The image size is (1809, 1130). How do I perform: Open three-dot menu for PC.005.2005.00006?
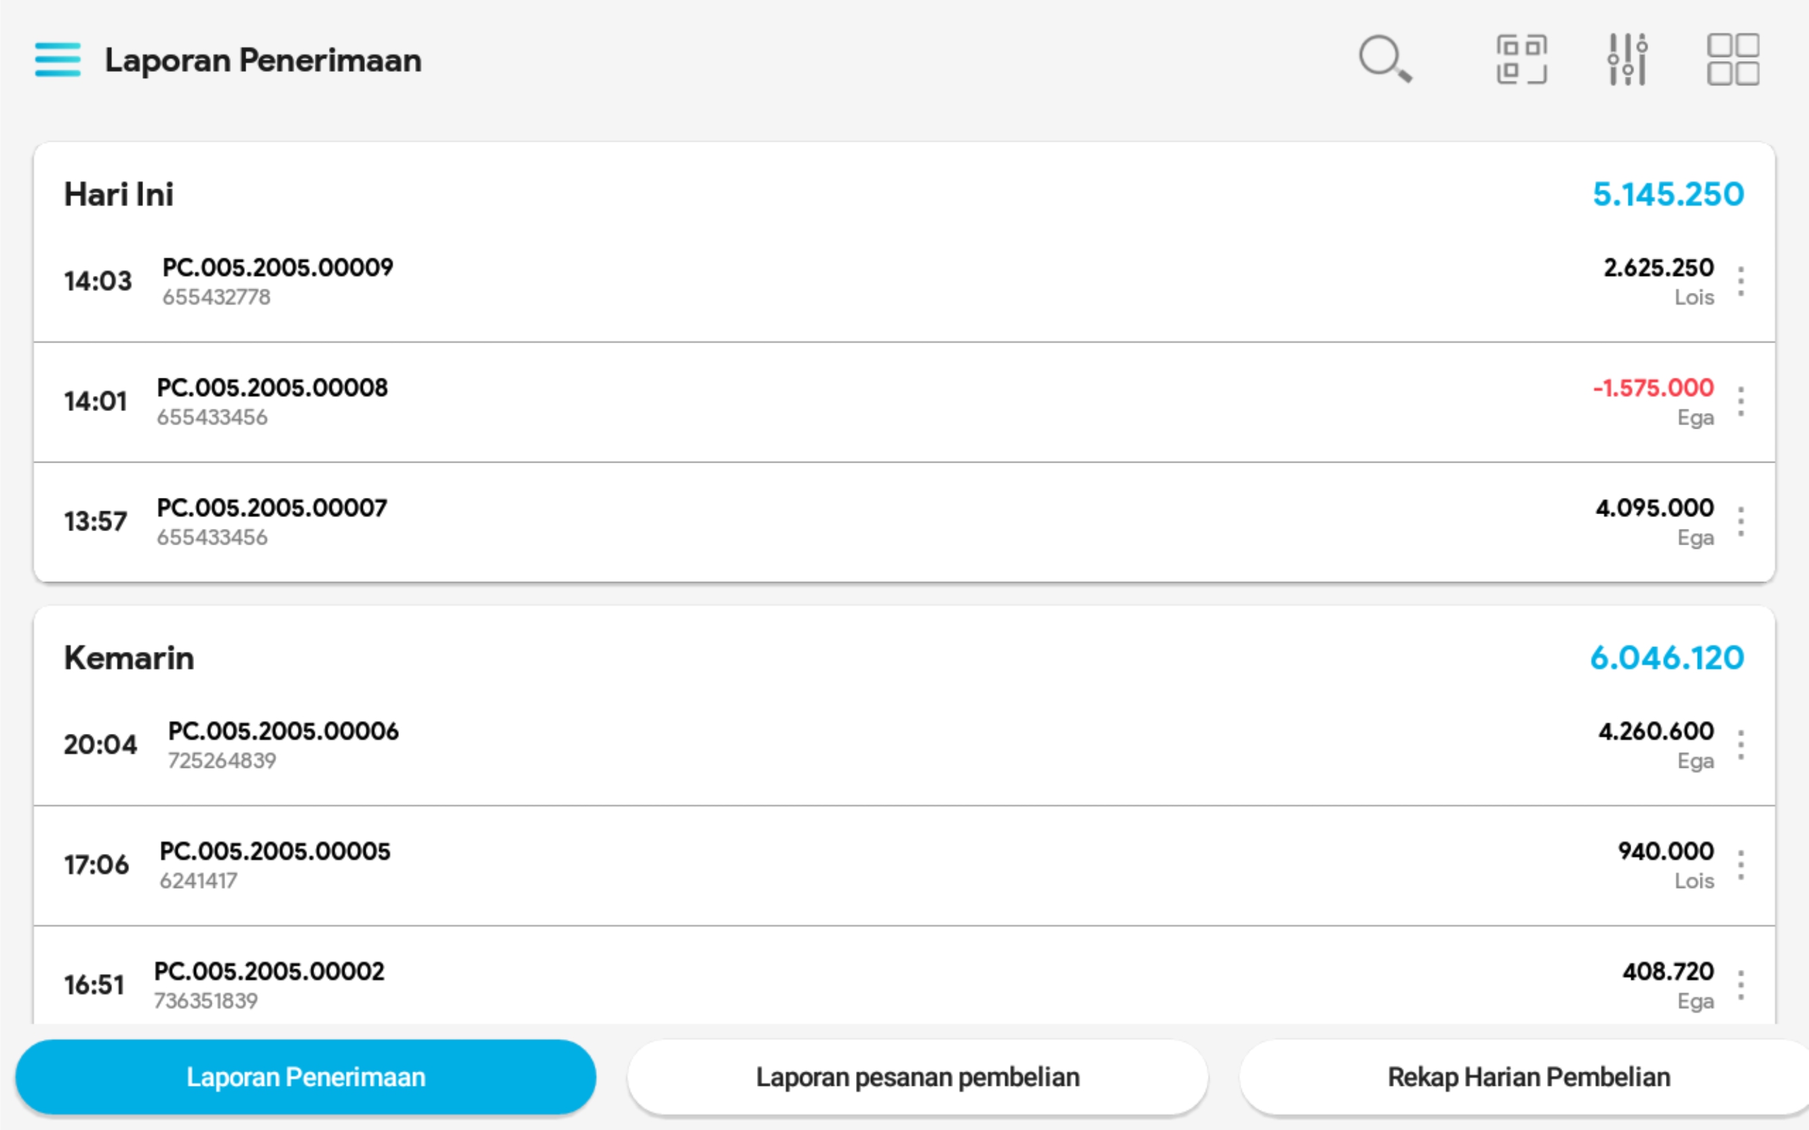point(1741,745)
